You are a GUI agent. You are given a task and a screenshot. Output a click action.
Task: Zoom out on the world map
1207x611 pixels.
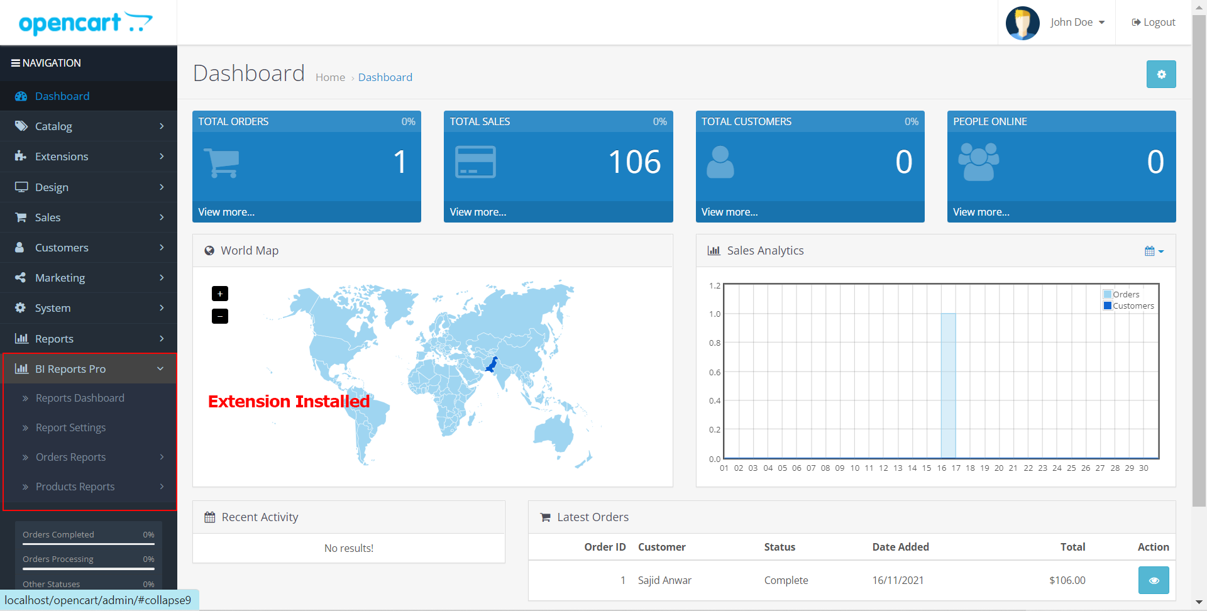(220, 316)
